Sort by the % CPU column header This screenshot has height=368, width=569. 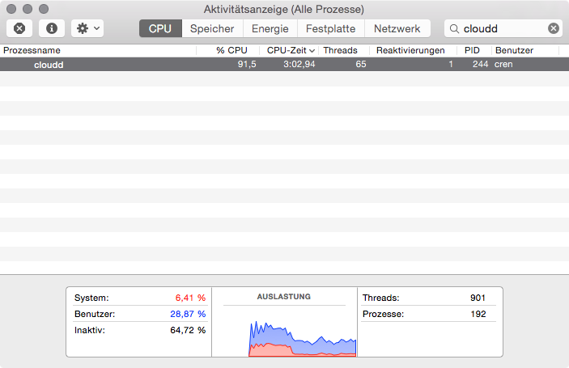click(230, 50)
